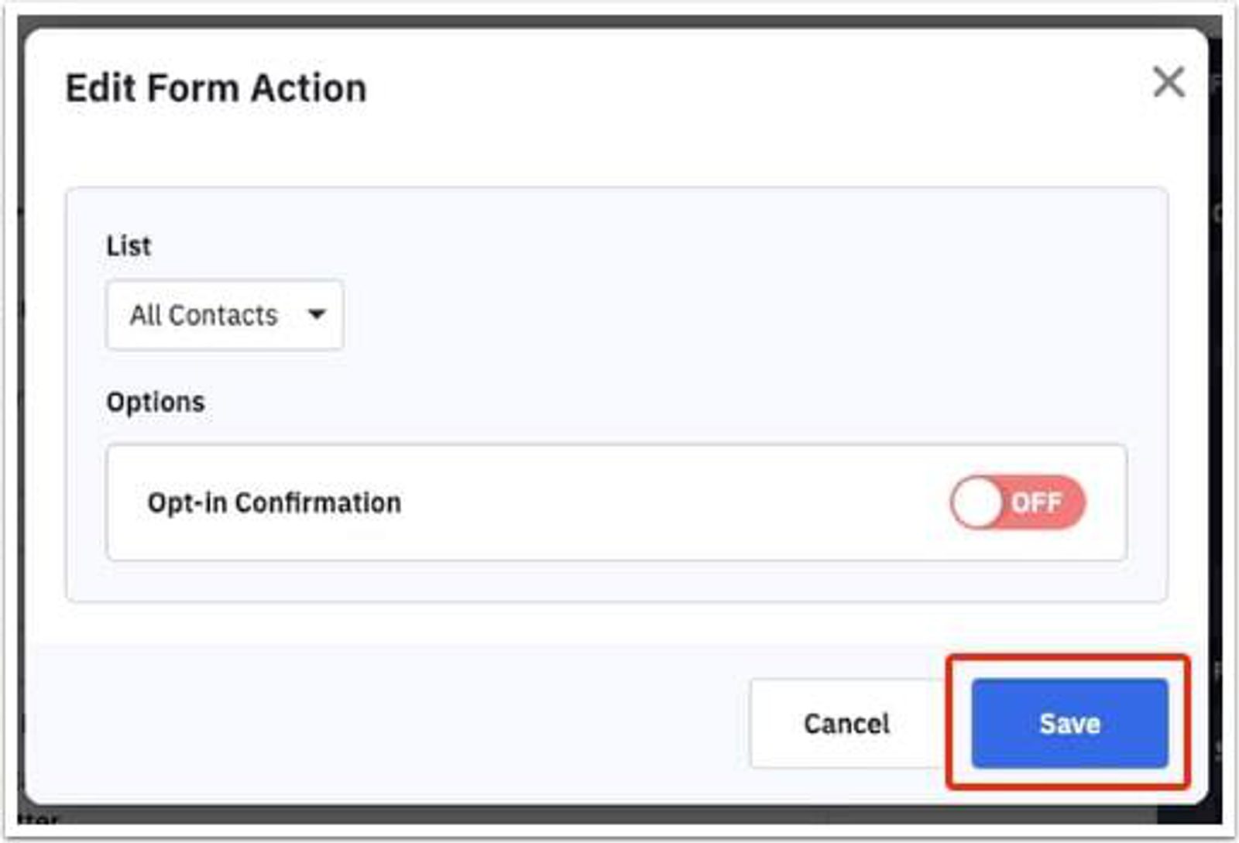1239x843 pixels.
Task: Click the caret arrow beside All Contacts
Action: pyautogui.click(x=316, y=314)
